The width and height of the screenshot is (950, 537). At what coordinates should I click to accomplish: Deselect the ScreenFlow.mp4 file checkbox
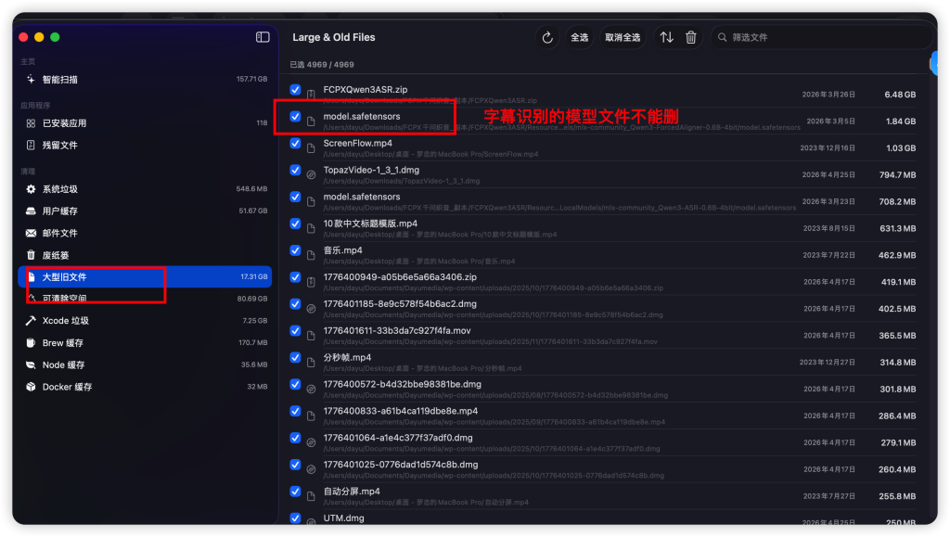295,144
